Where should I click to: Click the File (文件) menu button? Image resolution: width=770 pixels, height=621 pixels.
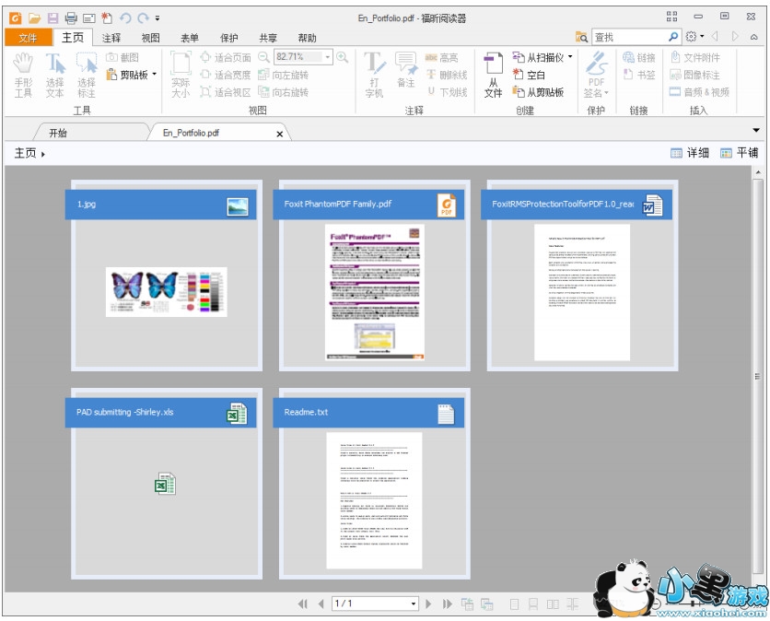coord(28,38)
